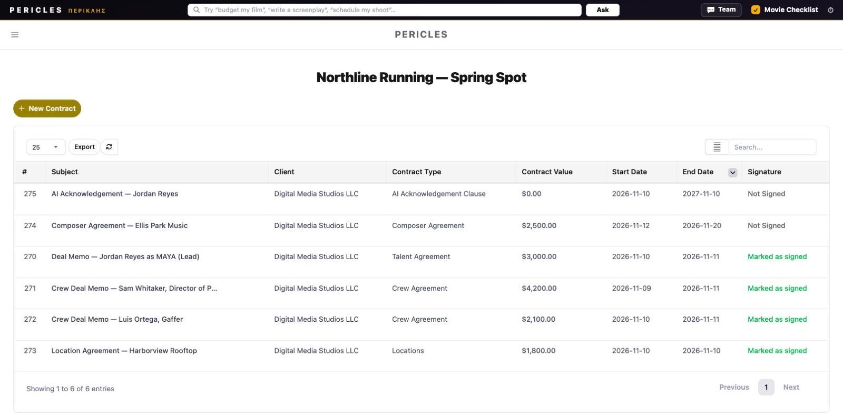Click the Ask button

(603, 10)
